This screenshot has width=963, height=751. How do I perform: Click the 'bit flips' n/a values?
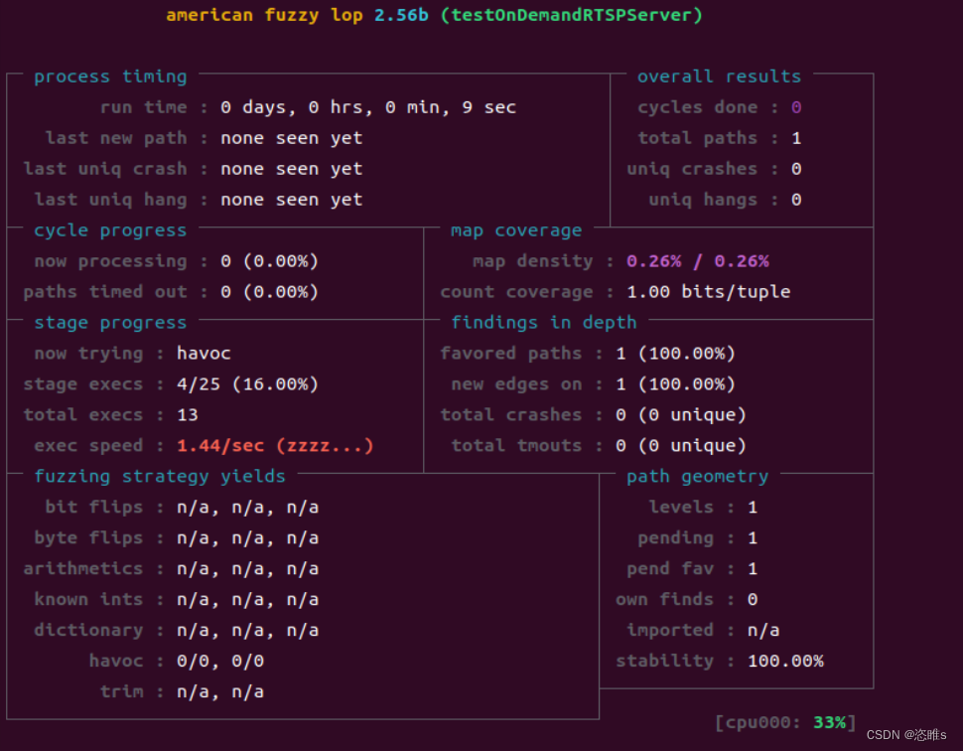coord(247,508)
